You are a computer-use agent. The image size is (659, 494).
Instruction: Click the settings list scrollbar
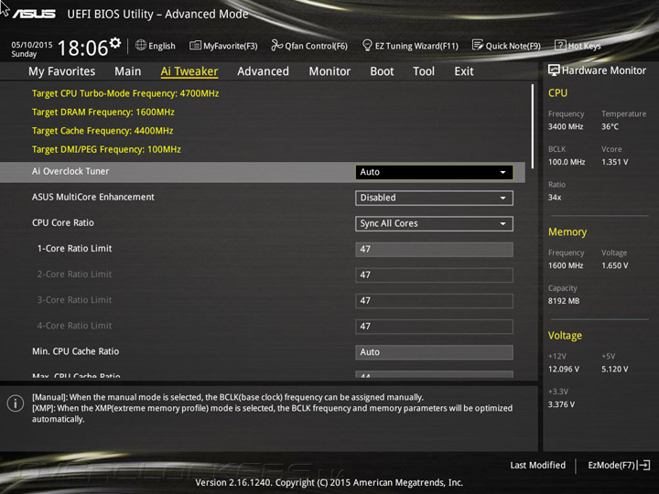click(533, 126)
